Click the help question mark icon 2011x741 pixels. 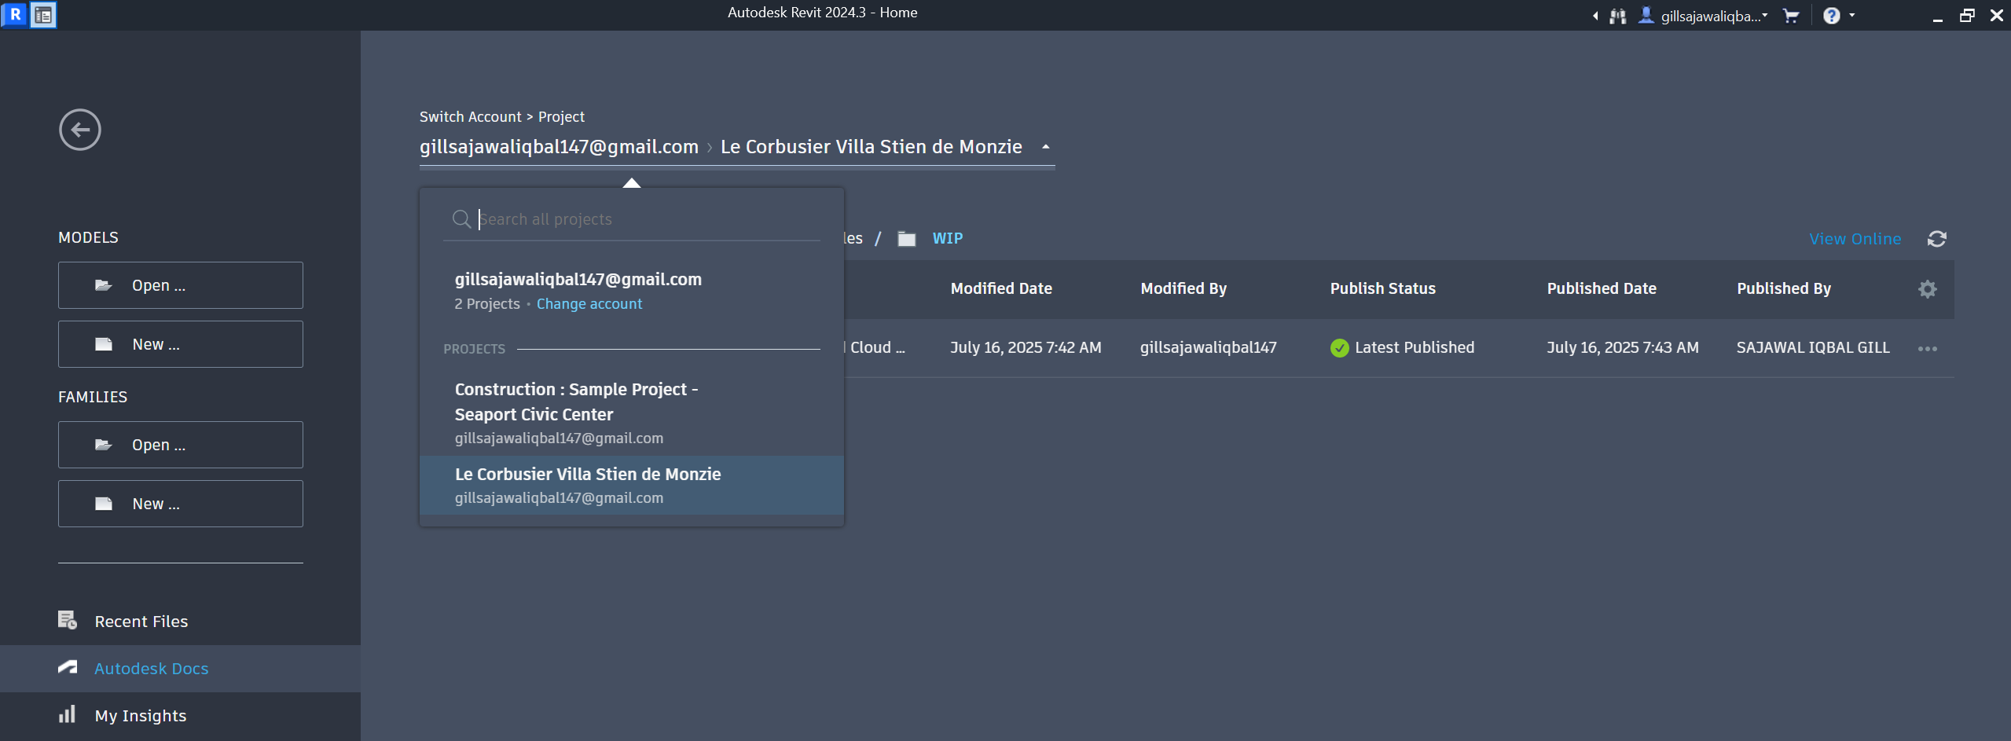1831,16
